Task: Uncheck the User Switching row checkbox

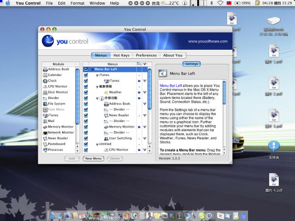Action: tap(86, 138)
